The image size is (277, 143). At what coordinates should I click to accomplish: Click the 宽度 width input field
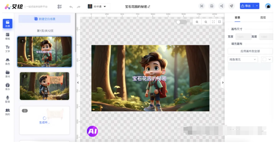click(243, 37)
